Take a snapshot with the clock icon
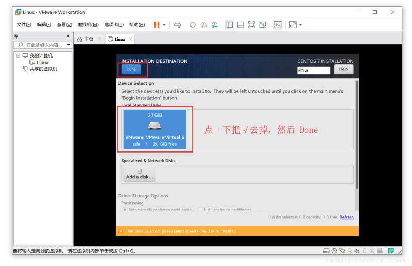The width and height of the screenshot is (412, 266). (x=192, y=25)
